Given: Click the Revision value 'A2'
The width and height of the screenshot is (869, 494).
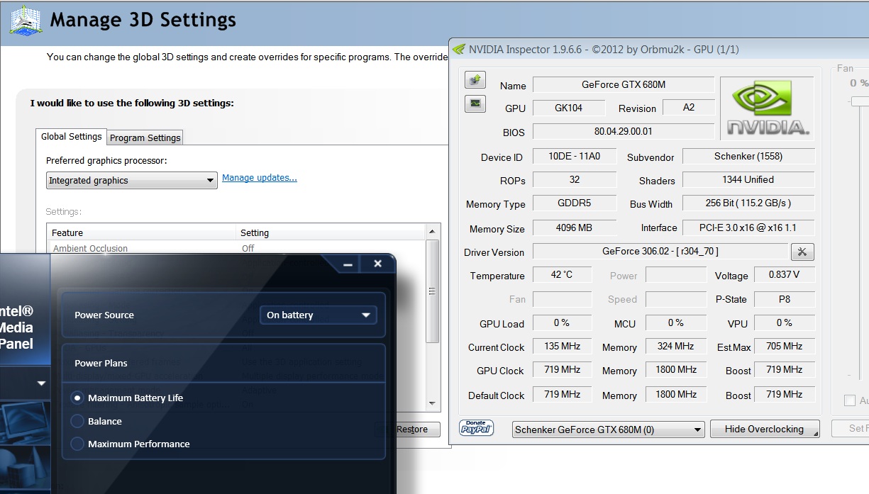Looking at the screenshot, I should (689, 108).
